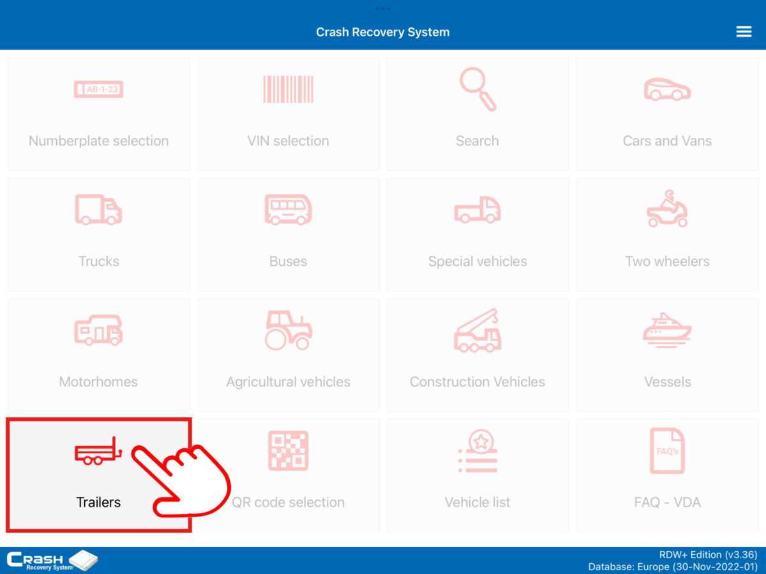Image resolution: width=766 pixels, height=574 pixels.
Task: Open the Motorhomes category
Action: (98, 355)
